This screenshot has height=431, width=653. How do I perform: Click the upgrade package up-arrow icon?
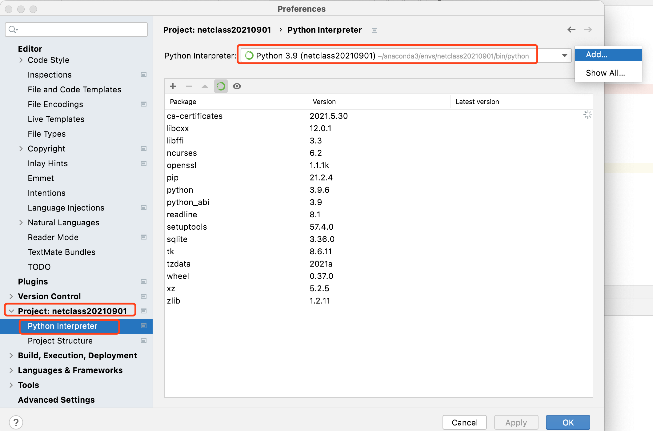click(x=205, y=86)
